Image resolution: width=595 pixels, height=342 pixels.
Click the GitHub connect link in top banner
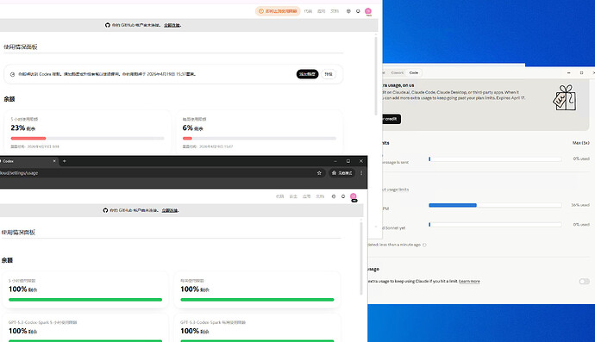click(x=172, y=25)
